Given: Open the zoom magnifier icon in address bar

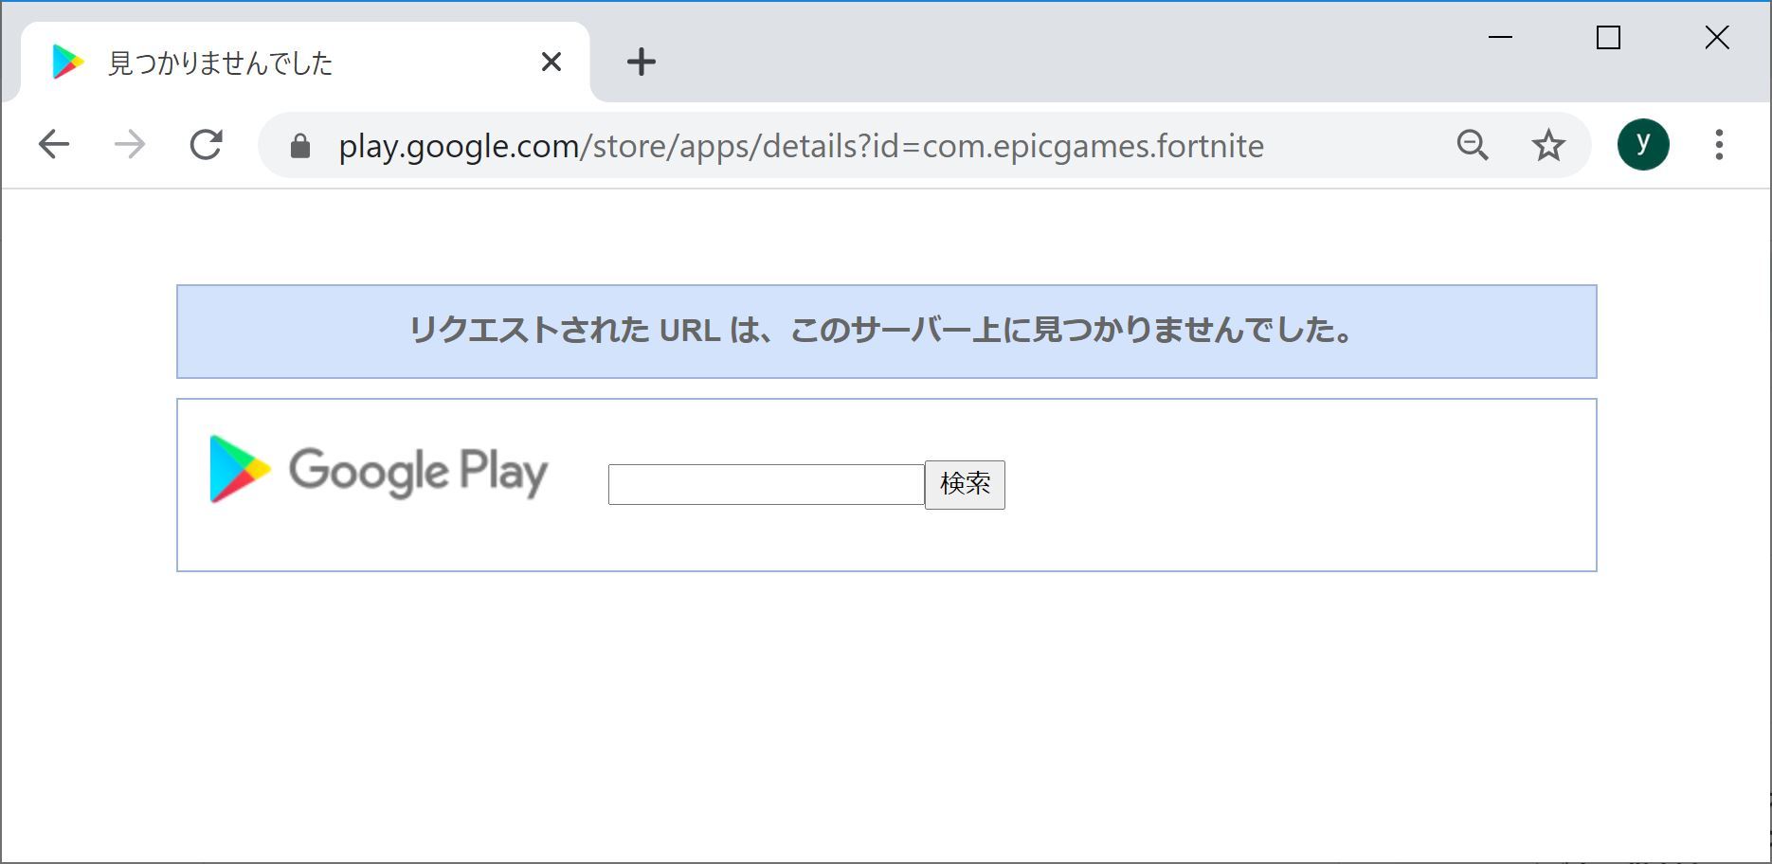Looking at the screenshot, I should [1473, 145].
